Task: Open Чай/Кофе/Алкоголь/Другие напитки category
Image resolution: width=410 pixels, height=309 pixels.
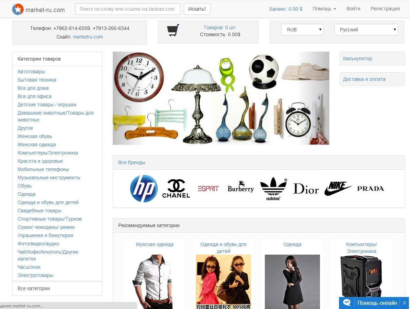Action: (48, 255)
